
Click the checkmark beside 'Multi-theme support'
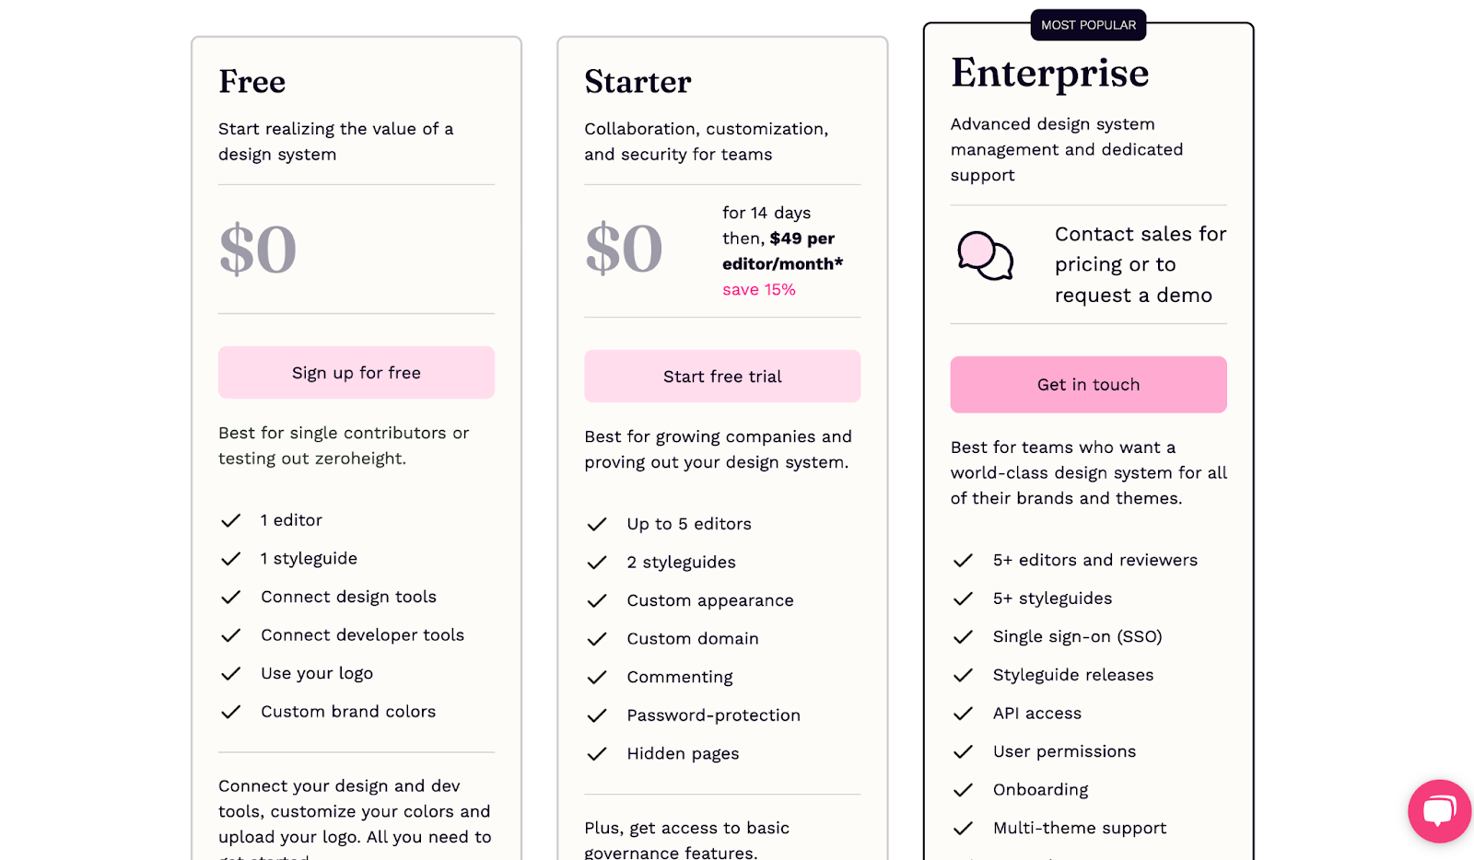point(964,828)
